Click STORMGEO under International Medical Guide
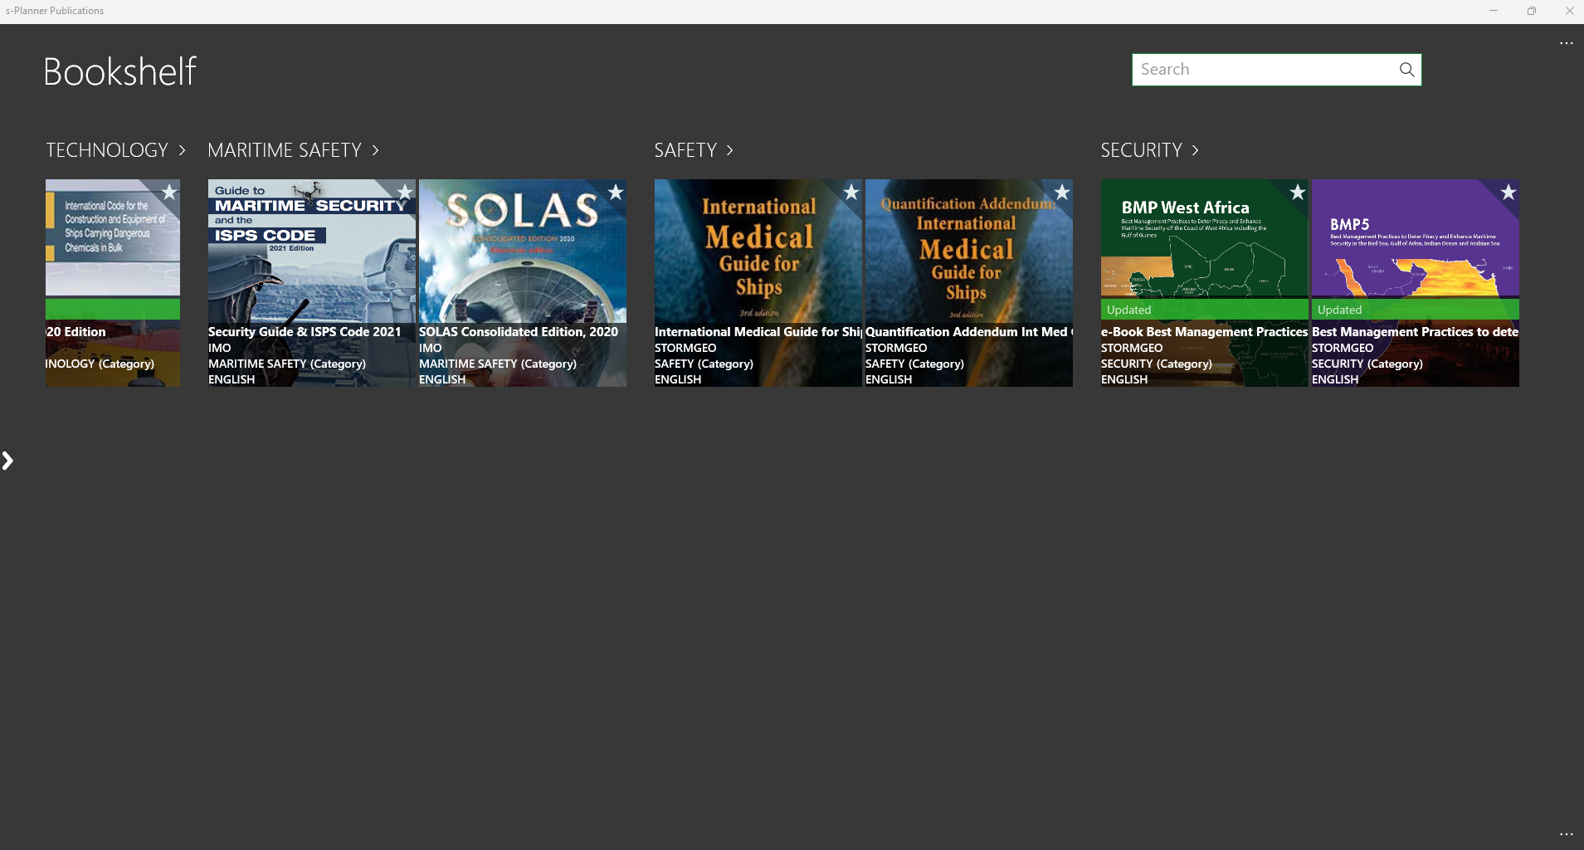Image resolution: width=1584 pixels, height=850 pixels. pyautogui.click(x=685, y=348)
